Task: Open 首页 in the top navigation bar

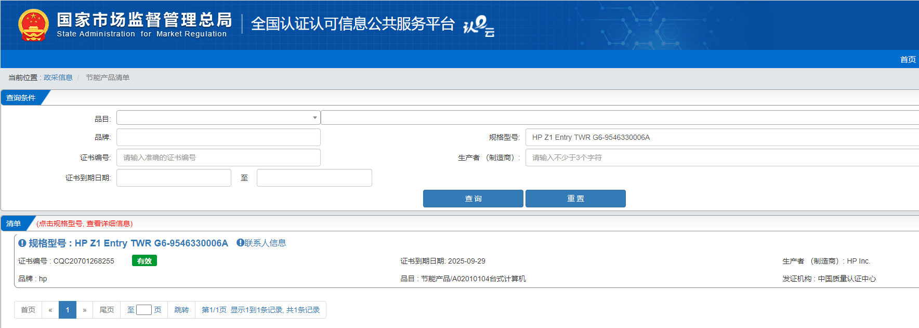Action: pos(908,59)
